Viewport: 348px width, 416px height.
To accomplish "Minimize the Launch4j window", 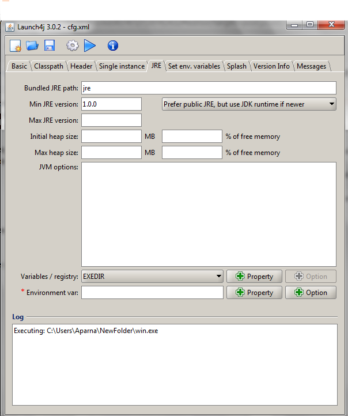I will pyautogui.click(x=294, y=25).
